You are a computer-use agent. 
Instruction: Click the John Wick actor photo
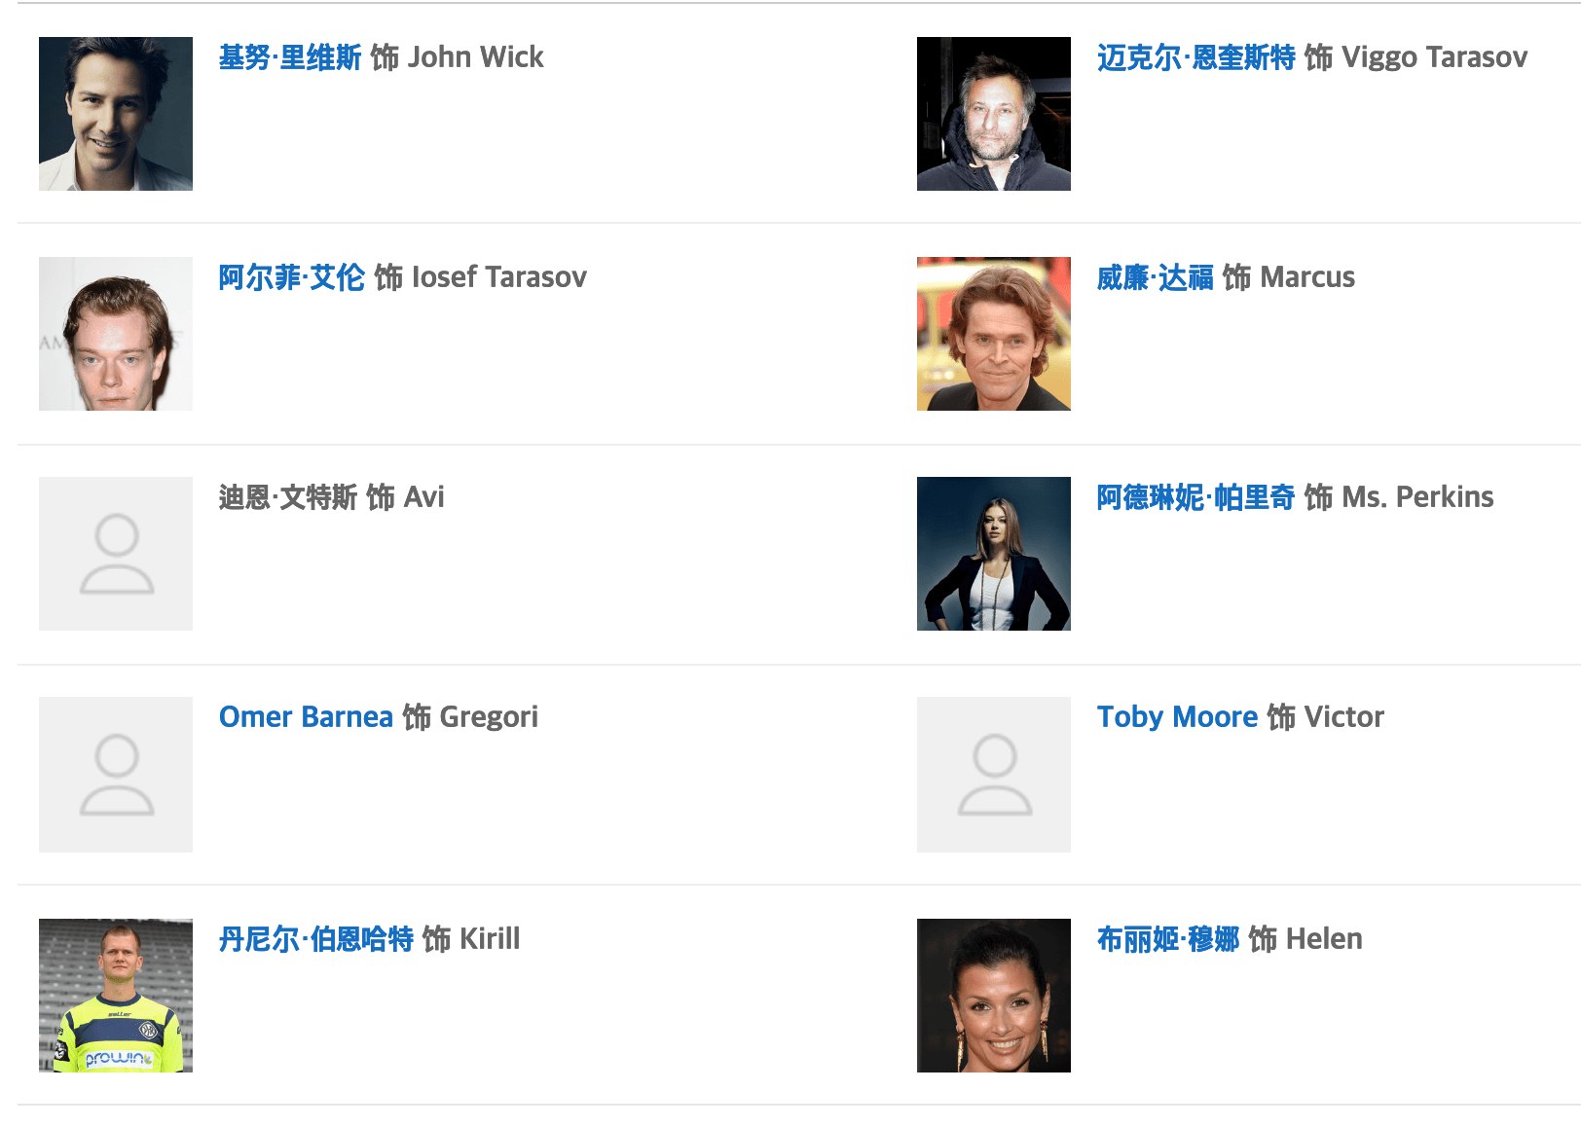tap(116, 114)
